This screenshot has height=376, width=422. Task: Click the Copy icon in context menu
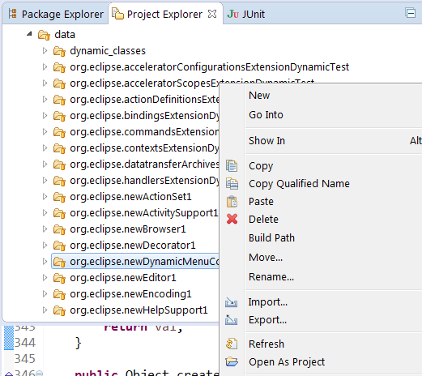232,166
